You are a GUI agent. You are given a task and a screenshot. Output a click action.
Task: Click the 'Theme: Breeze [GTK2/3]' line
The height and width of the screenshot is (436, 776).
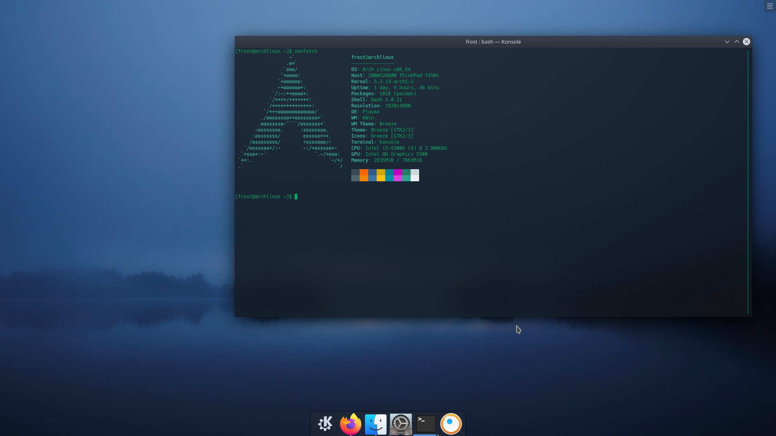pos(382,130)
